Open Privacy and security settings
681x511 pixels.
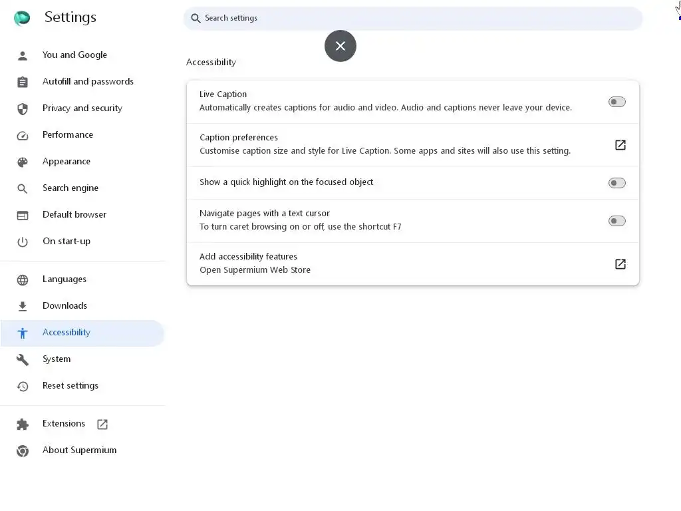click(82, 108)
